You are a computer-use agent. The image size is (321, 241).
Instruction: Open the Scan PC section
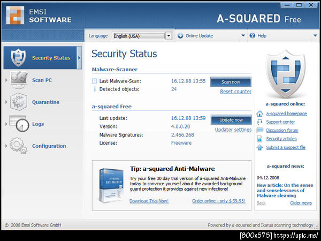42,80
